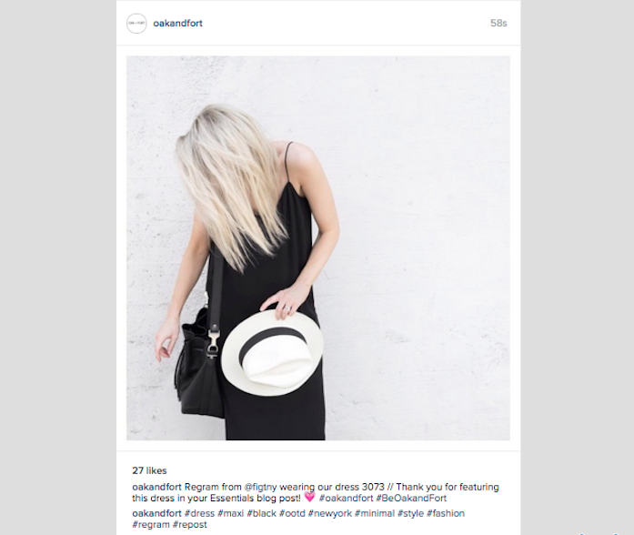Screen dimensions: 634x535
Task: Open the oakandfort username in the post header
Action: (x=178, y=24)
